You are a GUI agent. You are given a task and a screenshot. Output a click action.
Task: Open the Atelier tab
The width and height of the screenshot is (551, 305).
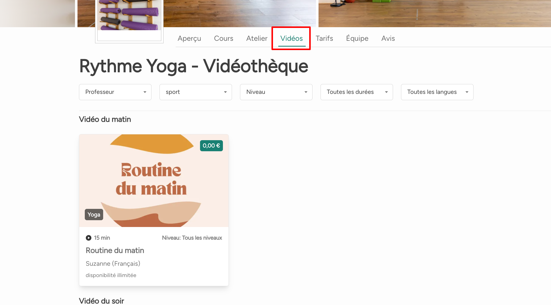[257, 39]
